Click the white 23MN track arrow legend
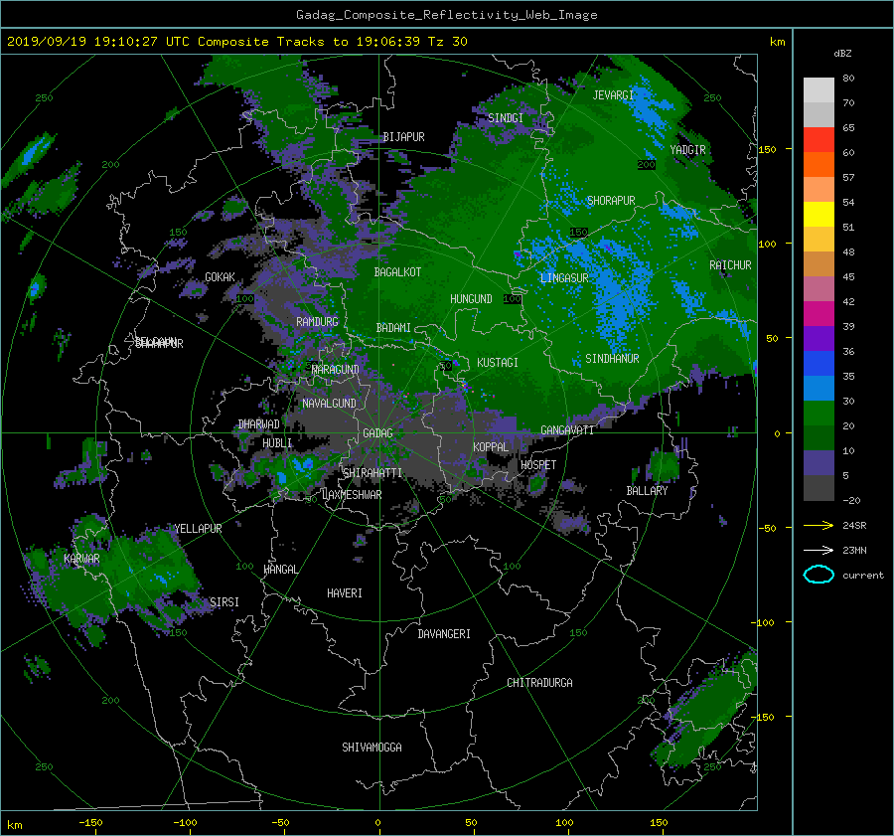Image resolution: width=894 pixels, height=836 pixels. (819, 550)
